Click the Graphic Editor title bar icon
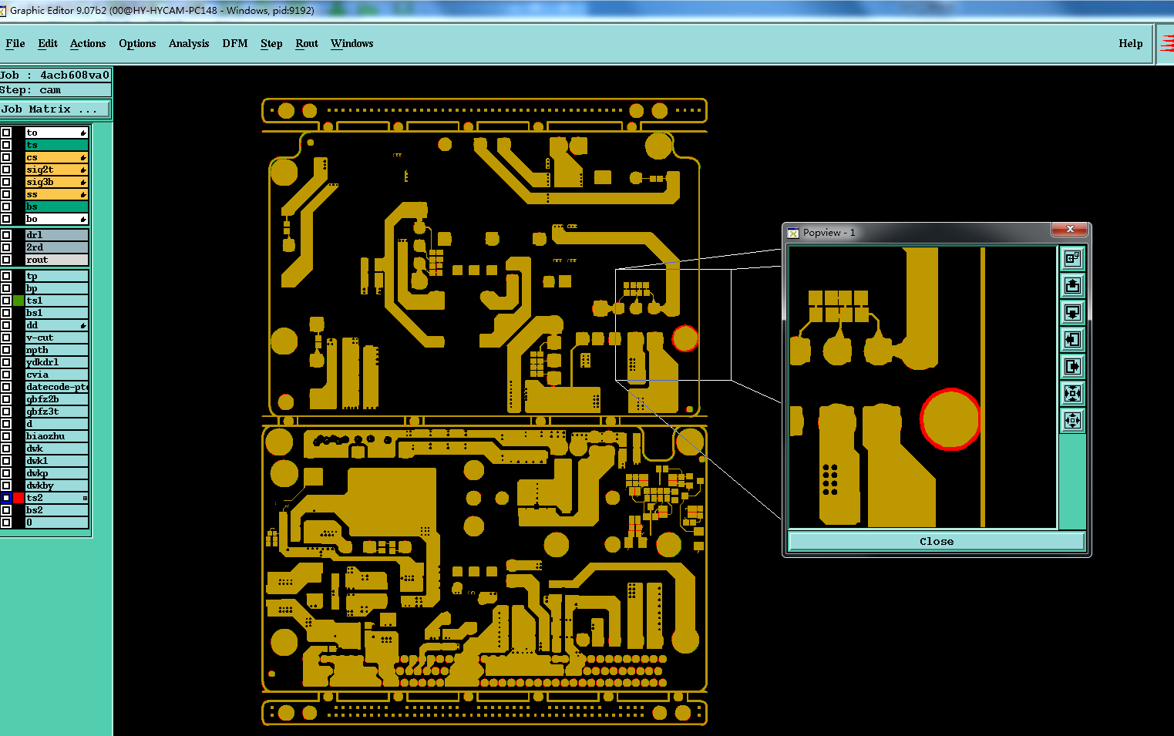This screenshot has height=736, width=1174. pos(3,11)
